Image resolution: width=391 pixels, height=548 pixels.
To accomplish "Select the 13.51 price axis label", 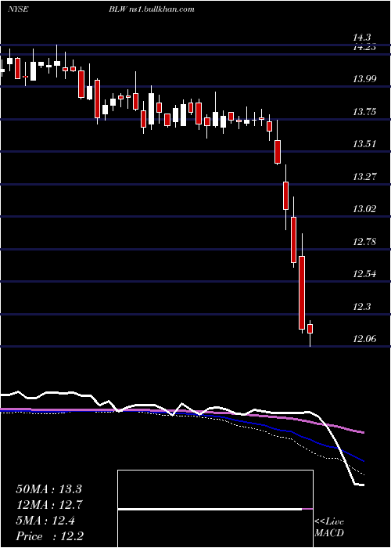I will tap(365, 144).
